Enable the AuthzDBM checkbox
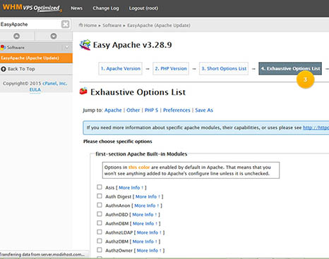The height and width of the screenshot is (259, 329). pyautogui.click(x=100, y=241)
